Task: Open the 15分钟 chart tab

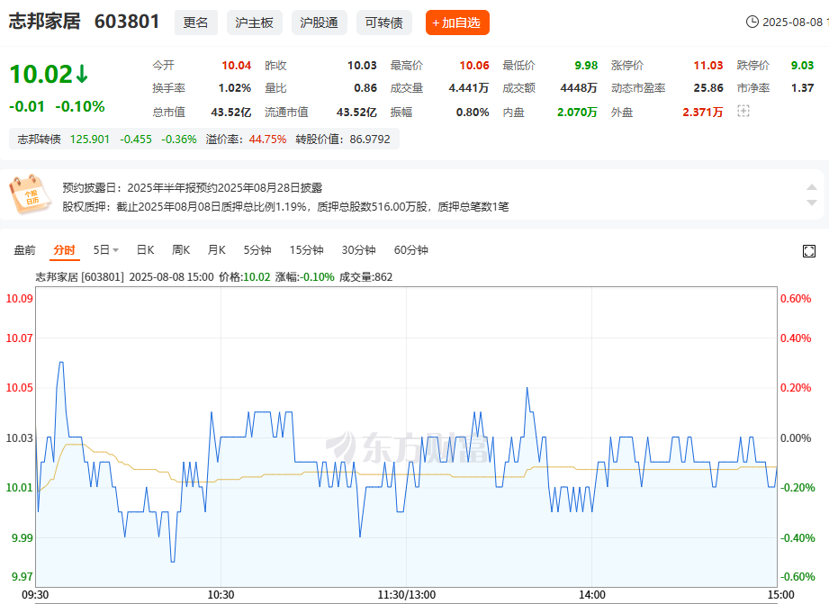Action: (x=307, y=249)
